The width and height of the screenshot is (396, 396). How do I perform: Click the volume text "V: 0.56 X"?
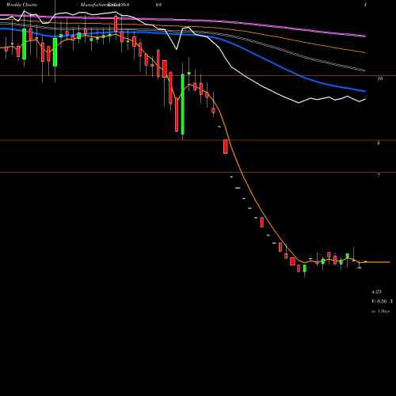point(383,301)
